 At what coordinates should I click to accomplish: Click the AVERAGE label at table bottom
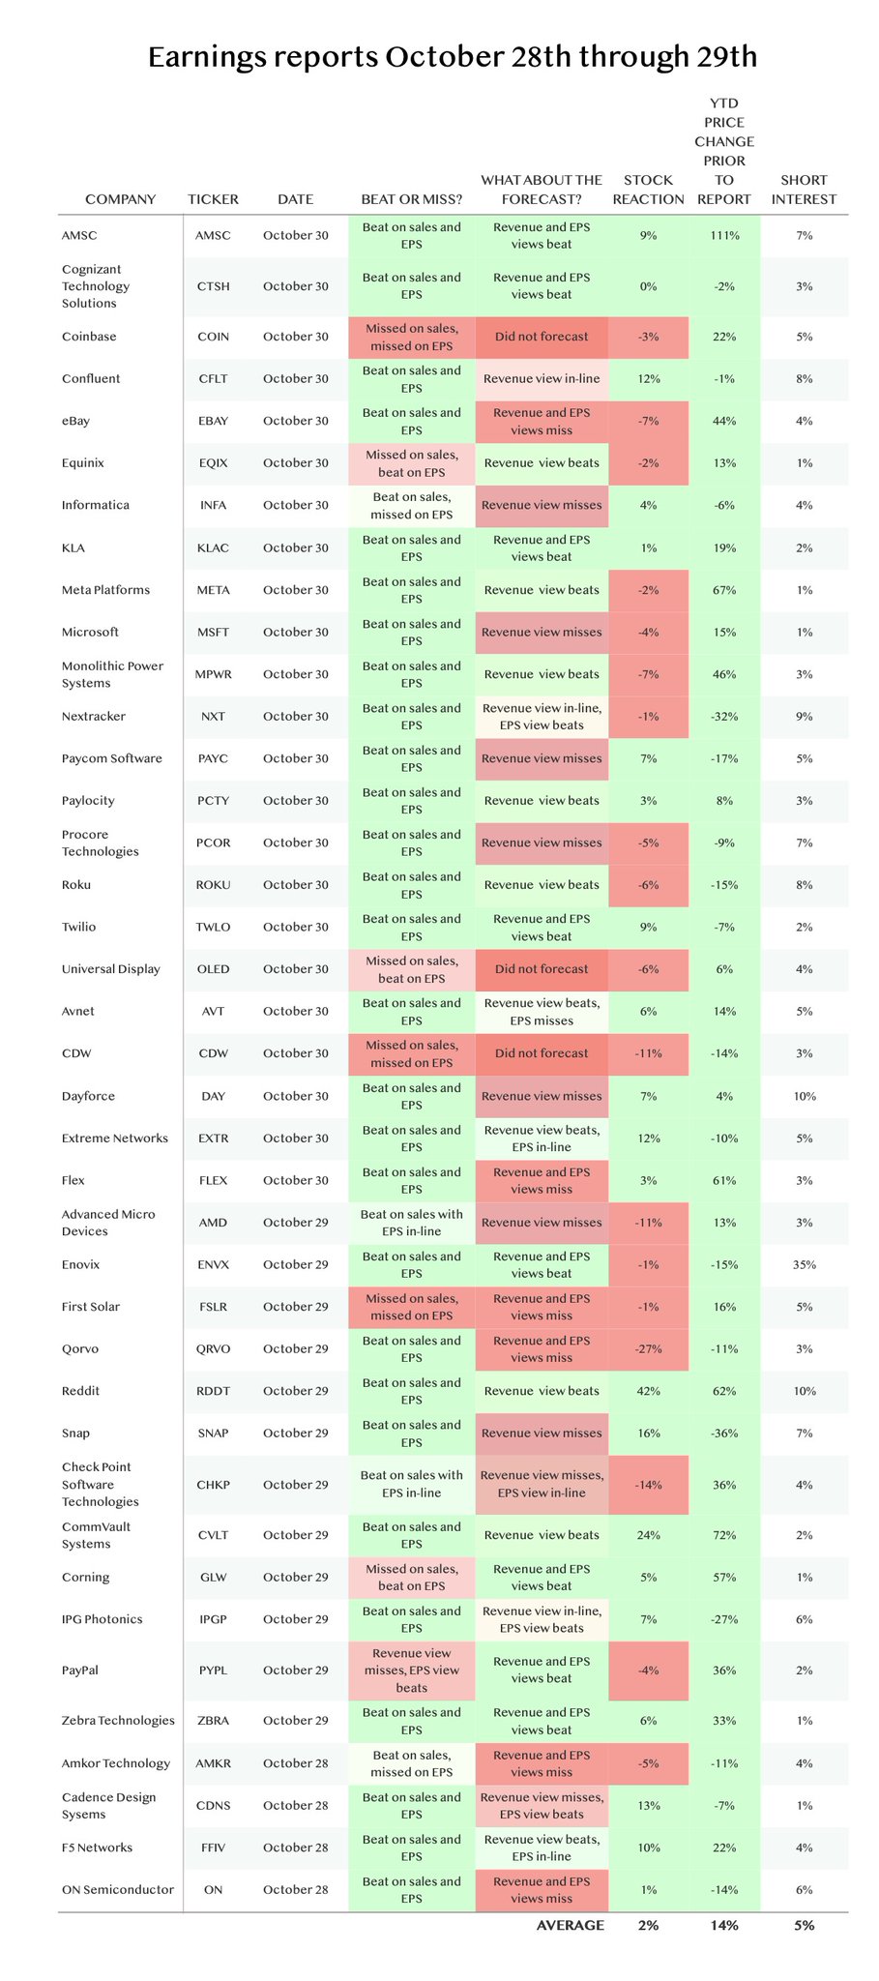point(571,1925)
